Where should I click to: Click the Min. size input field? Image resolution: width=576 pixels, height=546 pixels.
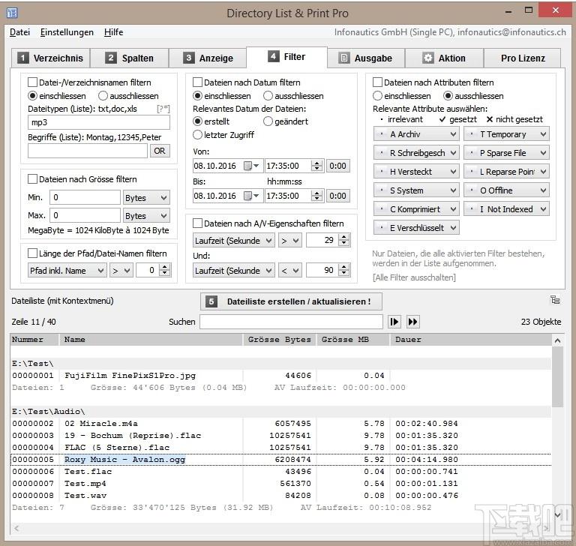[85, 197]
